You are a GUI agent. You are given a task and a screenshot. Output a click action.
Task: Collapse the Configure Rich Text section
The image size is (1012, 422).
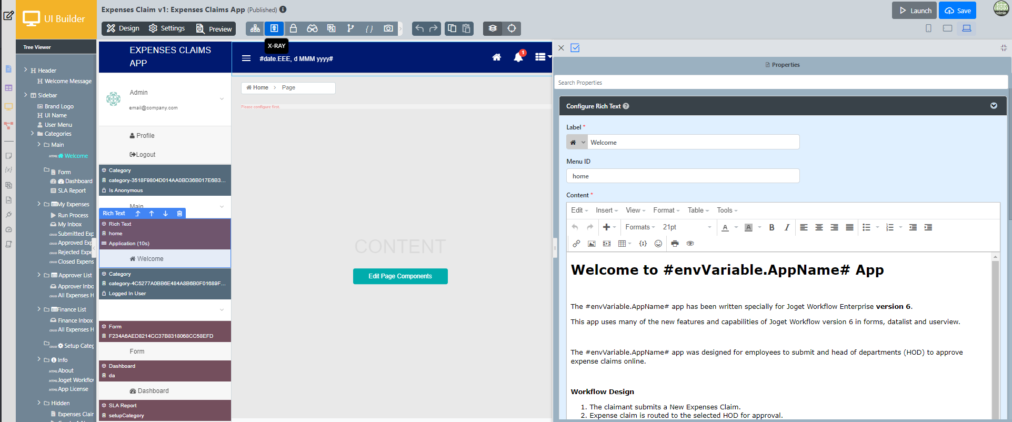pyautogui.click(x=994, y=106)
